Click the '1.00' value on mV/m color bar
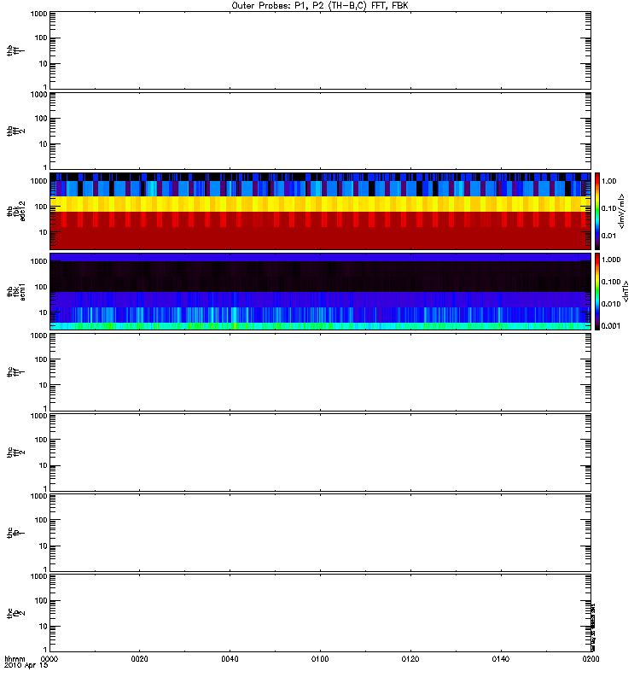 click(x=608, y=181)
